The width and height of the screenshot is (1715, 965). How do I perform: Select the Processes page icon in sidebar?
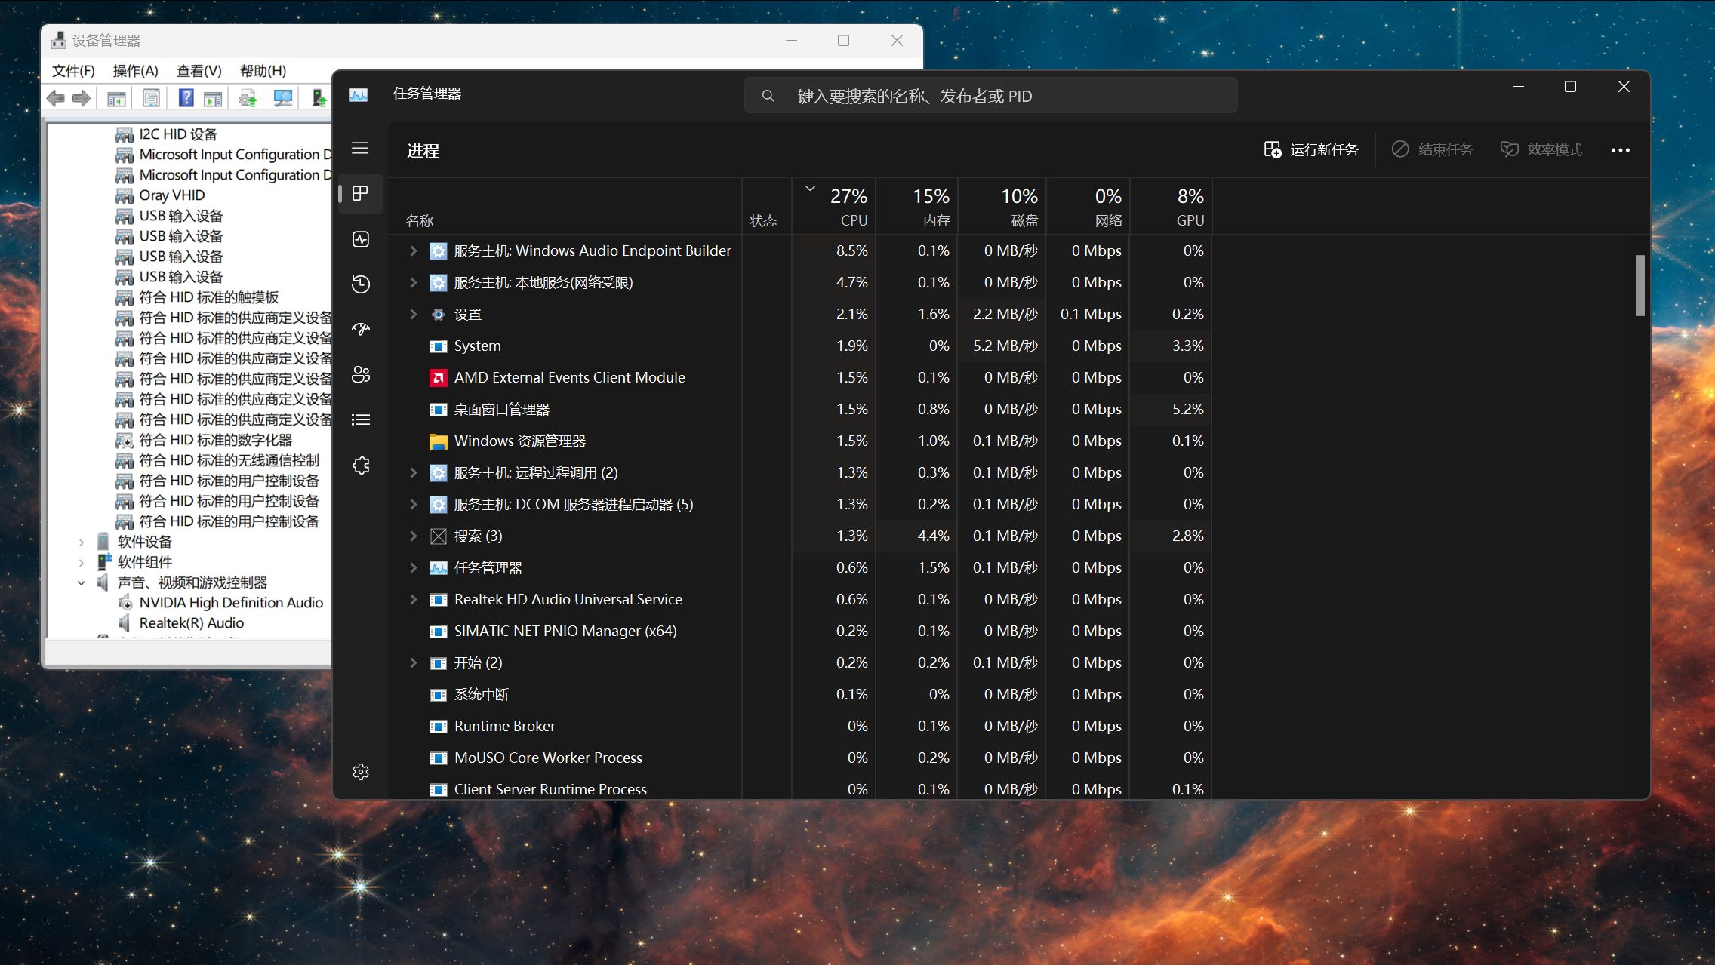[x=361, y=194]
